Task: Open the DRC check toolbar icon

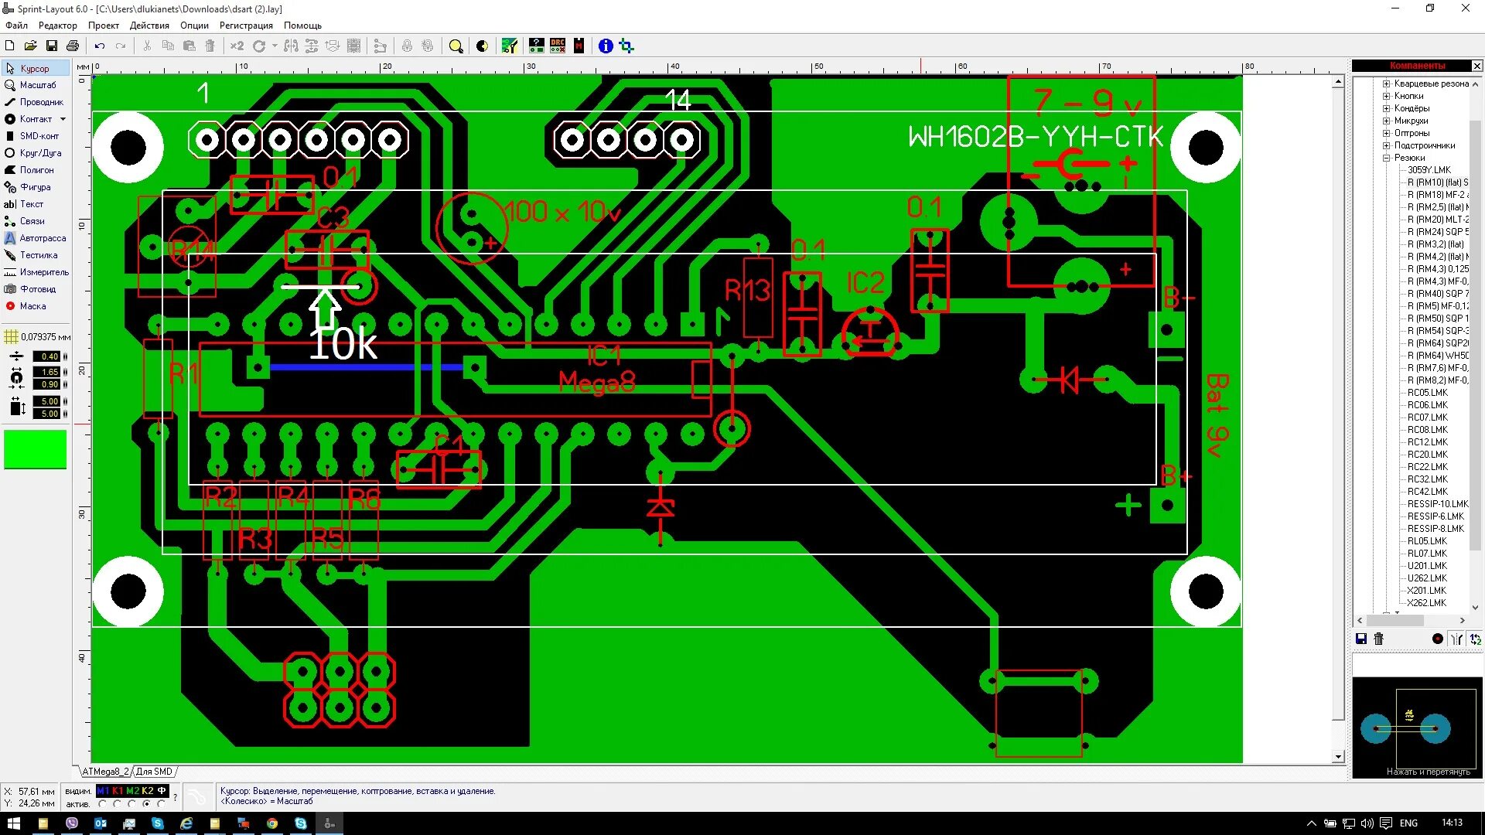Action: coord(558,46)
